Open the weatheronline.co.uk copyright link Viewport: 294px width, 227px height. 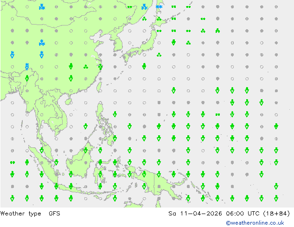255,223
